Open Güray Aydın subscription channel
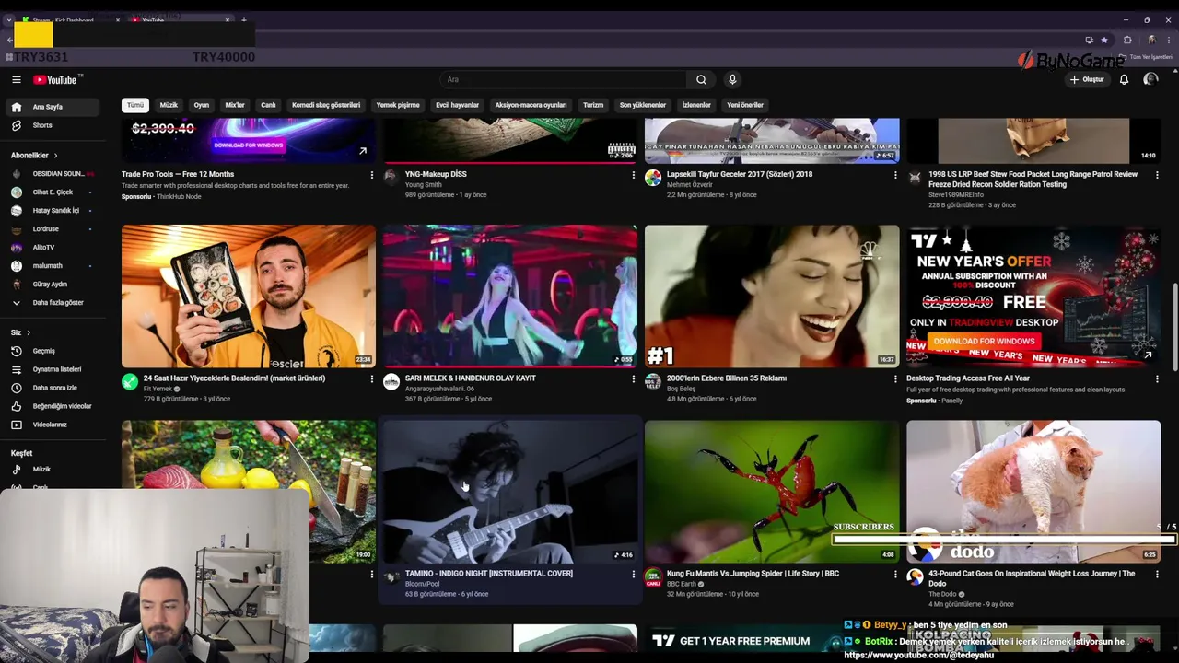Image resolution: width=1179 pixels, height=663 pixels. [51, 285]
